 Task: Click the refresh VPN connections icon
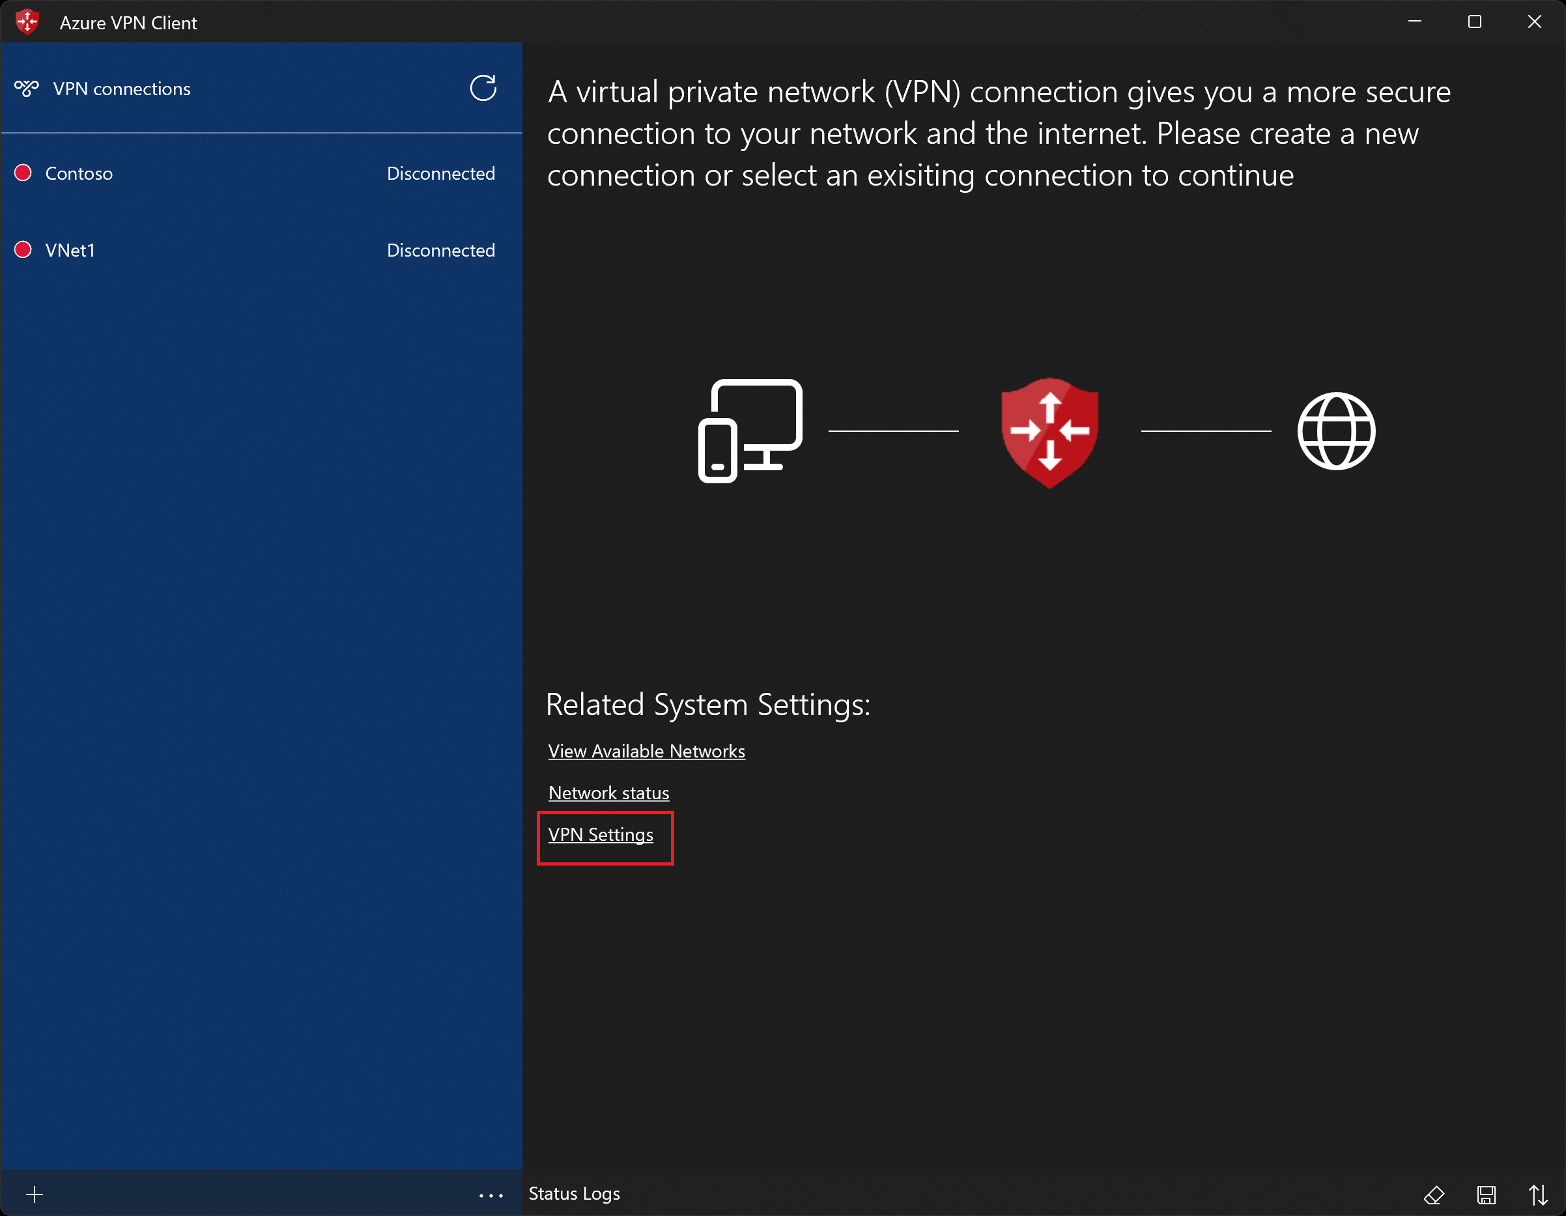(x=483, y=88)
